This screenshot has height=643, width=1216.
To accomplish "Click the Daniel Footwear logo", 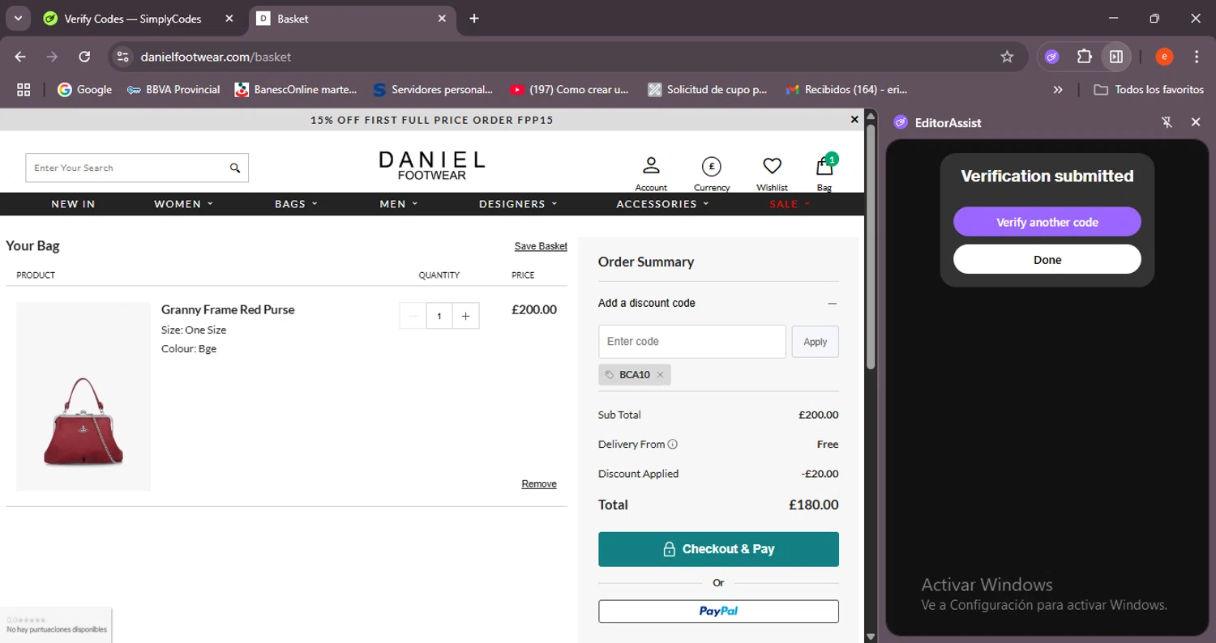I will point(432,165).
